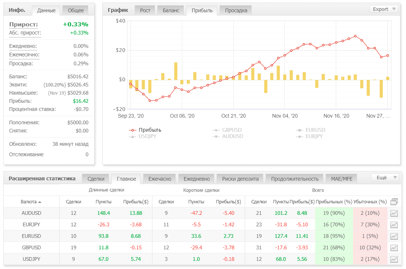The image size is (406, 269).
Task: Switch to the Просадка chart tab
Action: click(236, 10)
